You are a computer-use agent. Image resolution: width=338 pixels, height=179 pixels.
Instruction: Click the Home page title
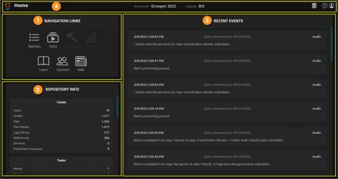[x=21, y=5]
